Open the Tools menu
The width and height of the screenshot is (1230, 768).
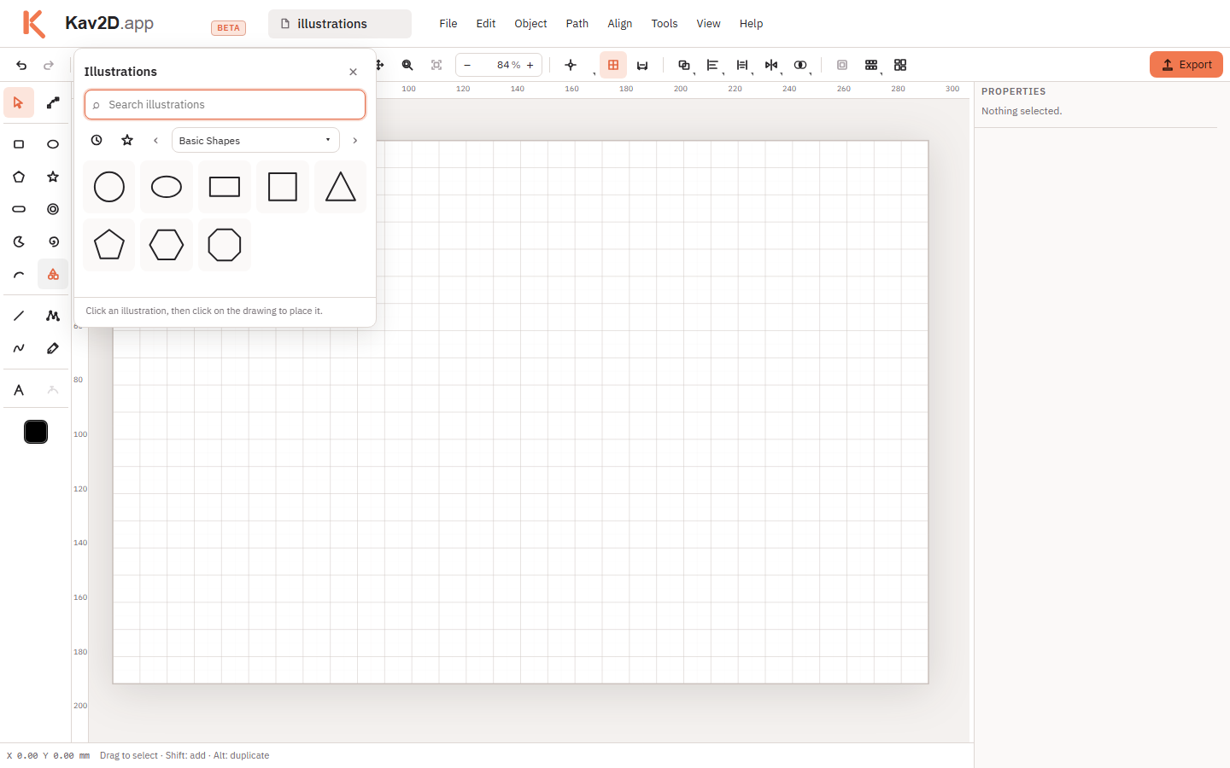tap(665, 24)
